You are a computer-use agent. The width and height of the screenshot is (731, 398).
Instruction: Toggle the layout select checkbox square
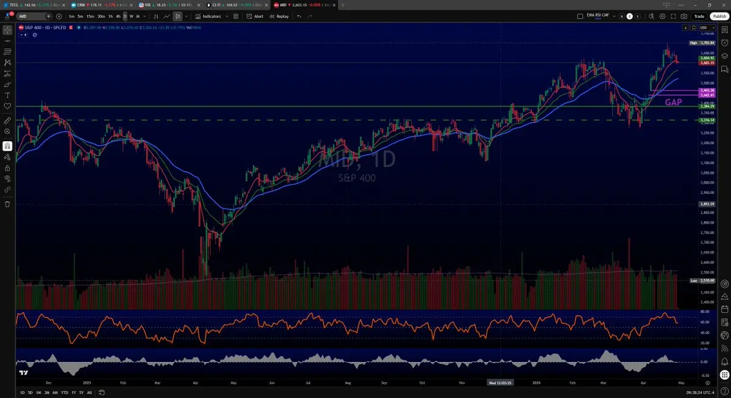580,16
